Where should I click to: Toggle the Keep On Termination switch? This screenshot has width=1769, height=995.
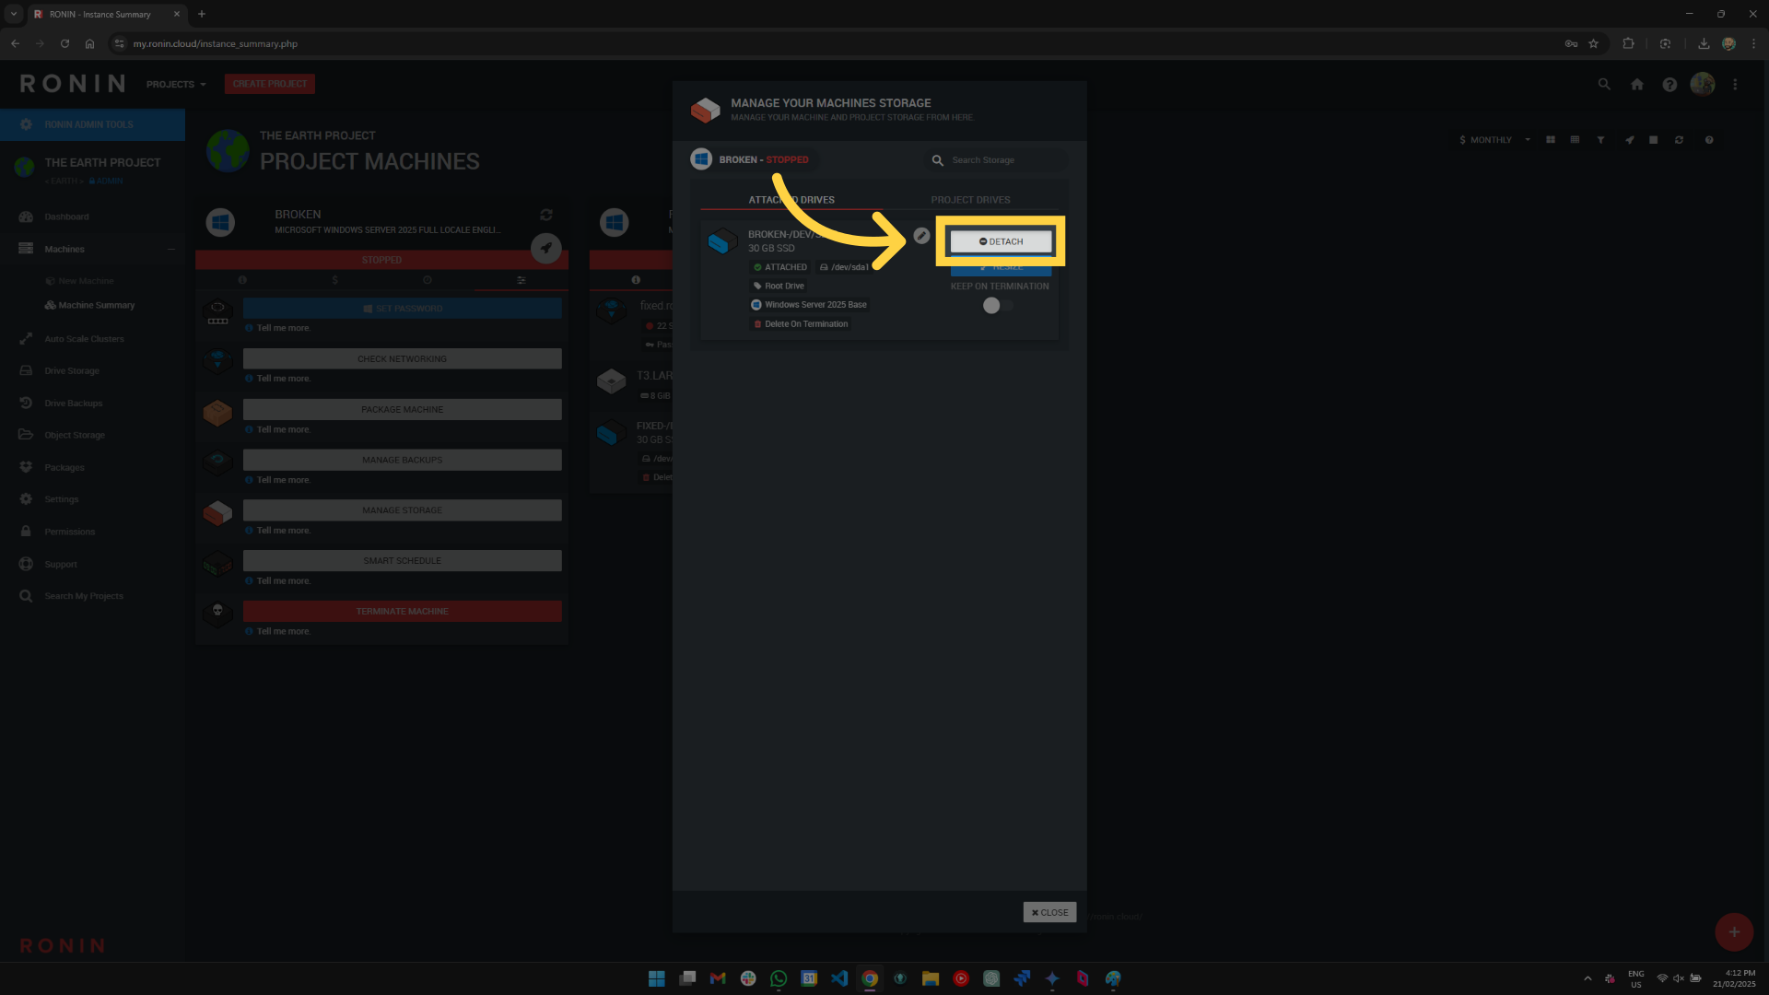click(x=997, y=306)
